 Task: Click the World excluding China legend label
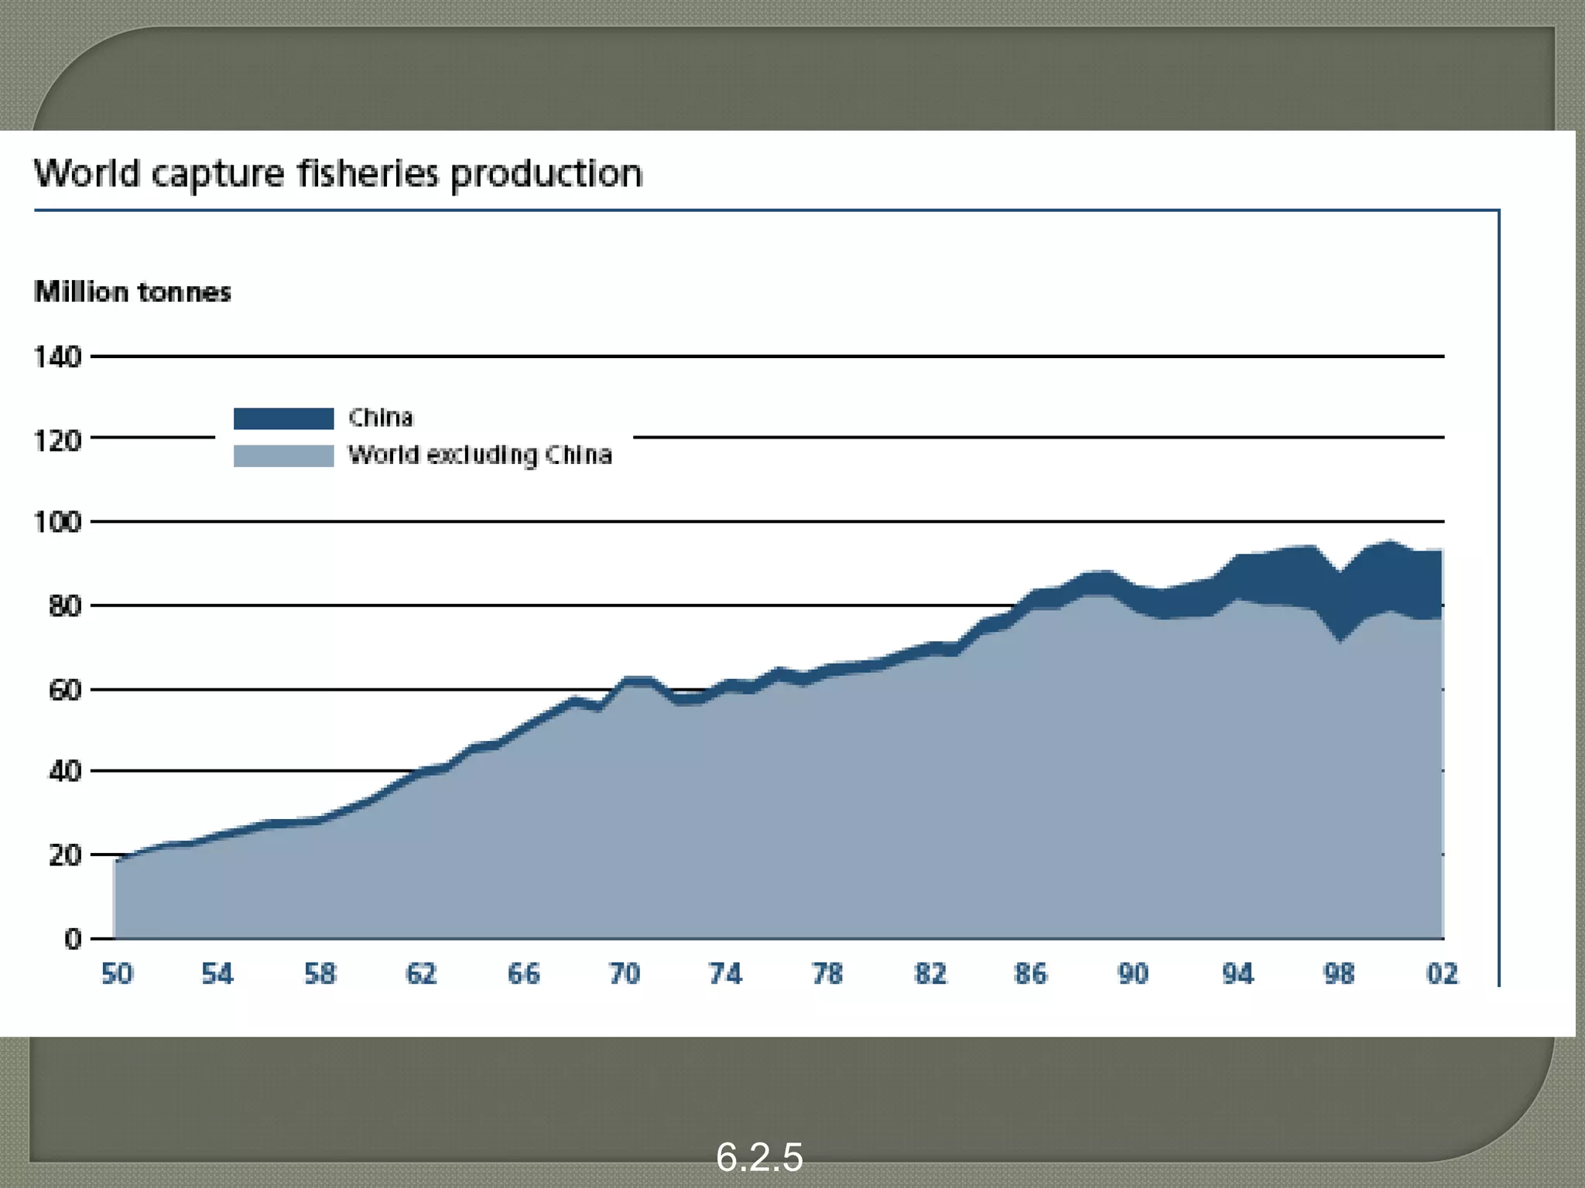(x=480, y=455)
